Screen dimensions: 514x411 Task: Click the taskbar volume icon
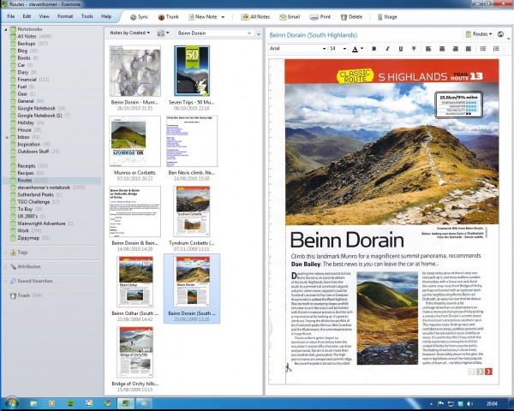point(469,404)
